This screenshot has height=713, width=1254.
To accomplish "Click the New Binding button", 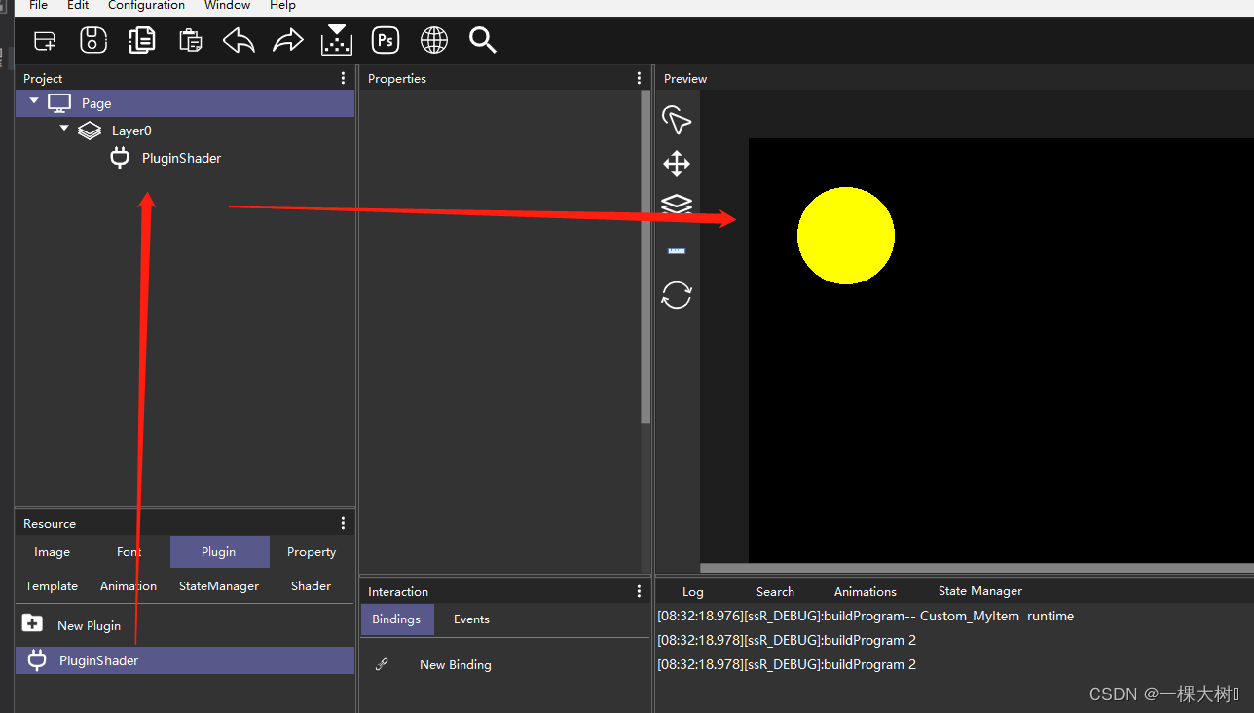I will (x=455, y=664).
